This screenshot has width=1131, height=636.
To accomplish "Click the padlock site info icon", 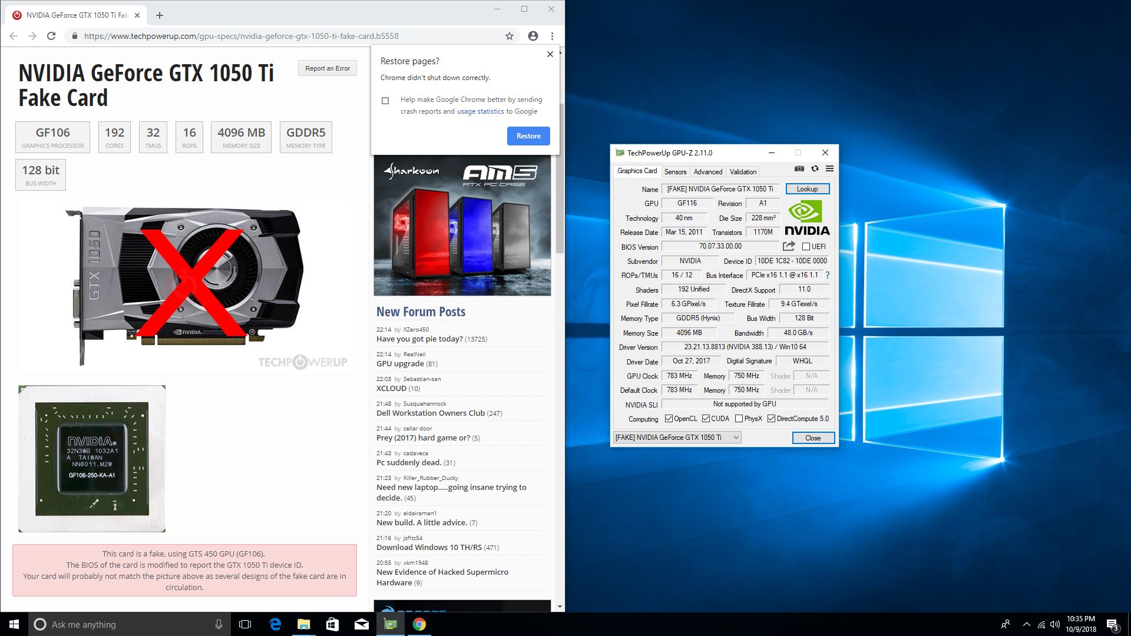I will (74, 36).
